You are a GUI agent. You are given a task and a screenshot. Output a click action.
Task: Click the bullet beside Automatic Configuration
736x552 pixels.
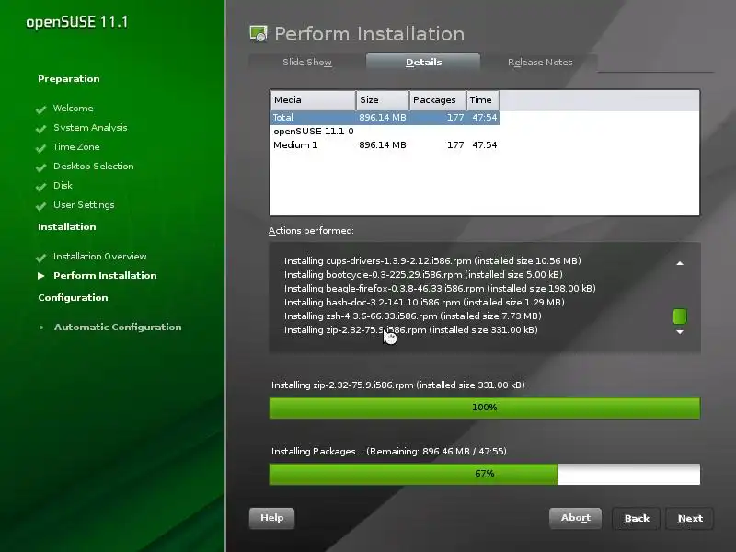coord(41,328)
